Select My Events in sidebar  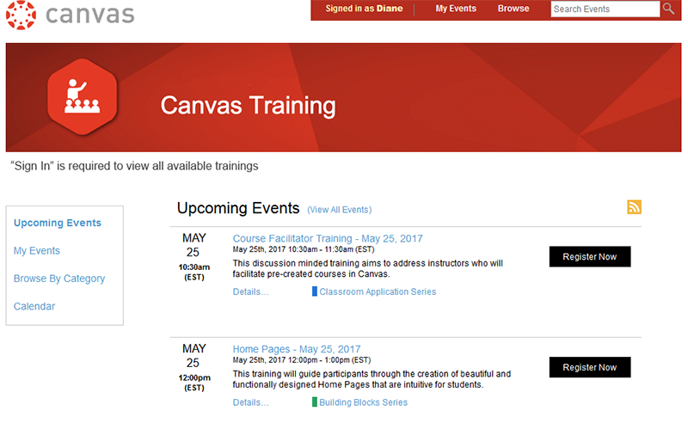pyautogui.click(x=37, y=250)
